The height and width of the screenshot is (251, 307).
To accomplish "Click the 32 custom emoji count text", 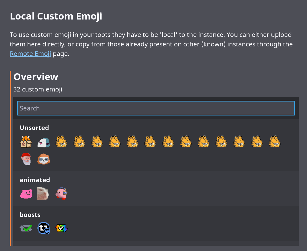I will coord(38,89).
